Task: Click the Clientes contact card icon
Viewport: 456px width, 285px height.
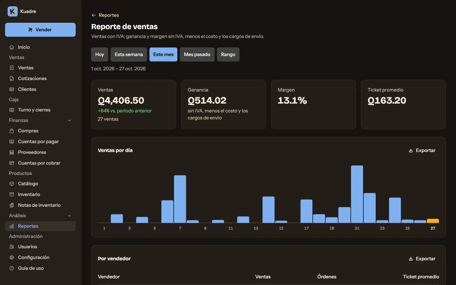Action: click(12, 89)
